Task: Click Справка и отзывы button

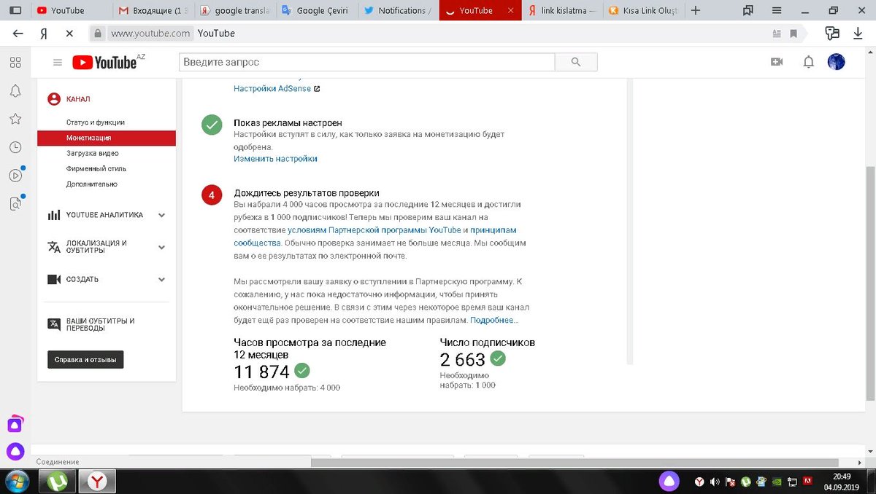Action: (85, 360)
